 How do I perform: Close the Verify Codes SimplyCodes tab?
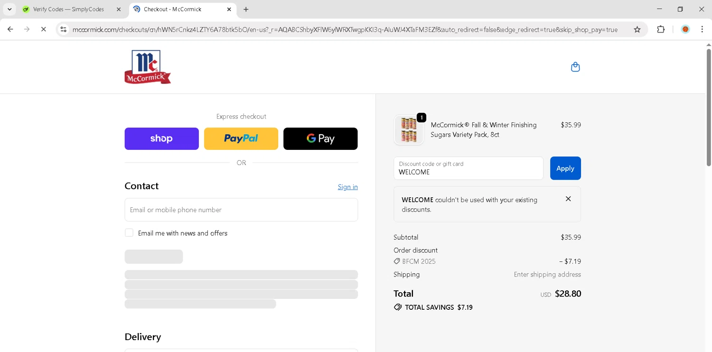tap(119, 9)
